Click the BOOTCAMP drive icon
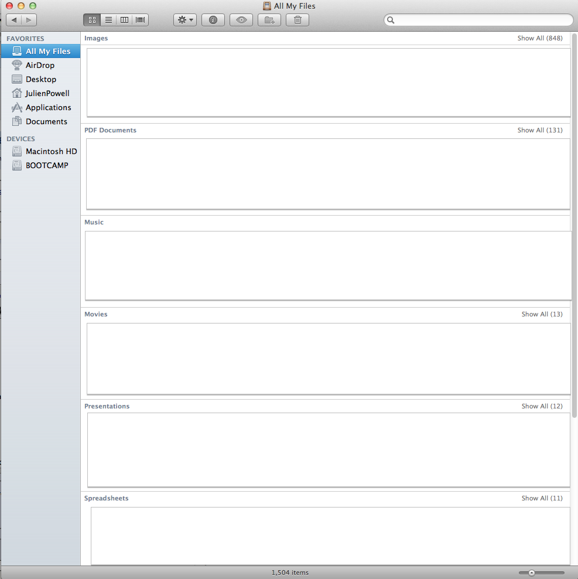The width and height of the screenshot is (578, 579). [17, 165]
